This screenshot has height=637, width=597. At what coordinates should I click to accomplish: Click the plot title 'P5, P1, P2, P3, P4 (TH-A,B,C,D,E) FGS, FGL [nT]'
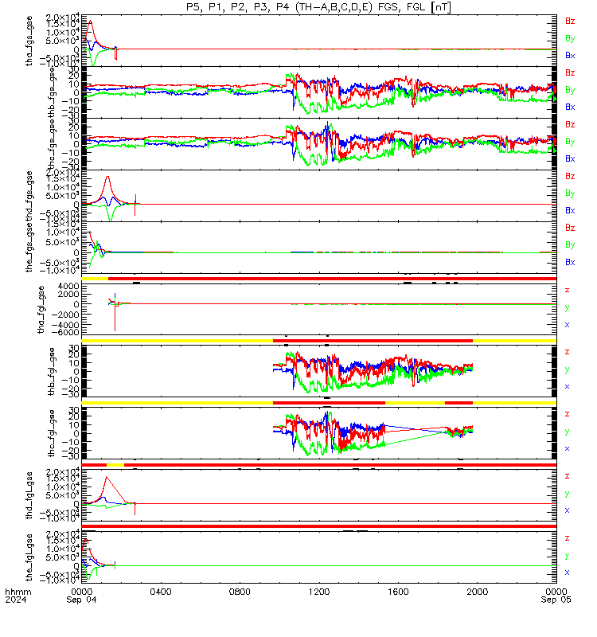(318, 7)
